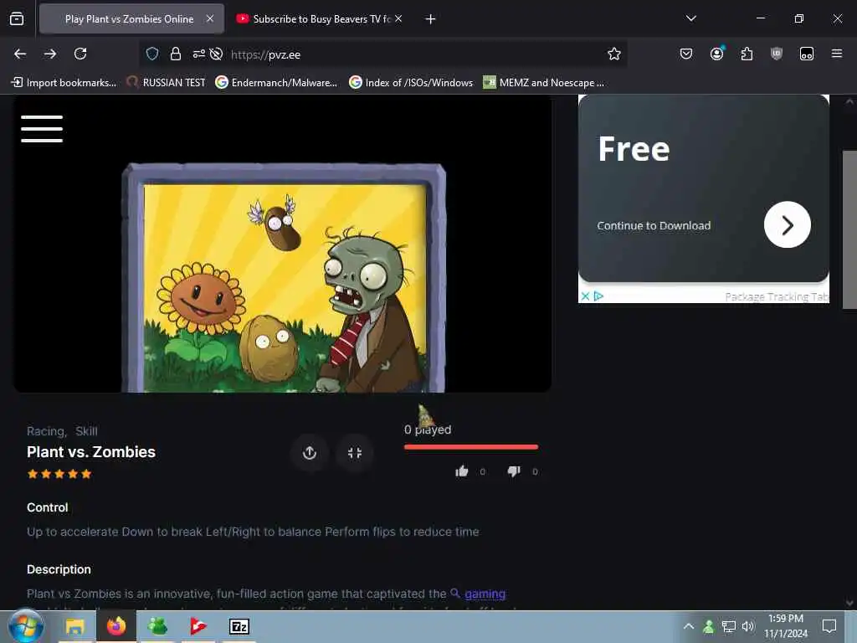Click the Skill category link
The width and height of the screenshot is (857, 643).
point(86,431)
